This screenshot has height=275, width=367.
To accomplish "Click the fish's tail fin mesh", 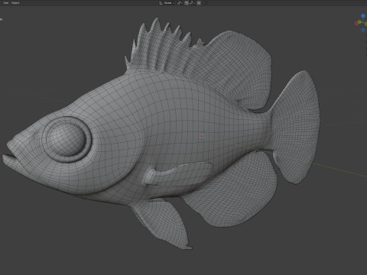I will pos(296,128).
